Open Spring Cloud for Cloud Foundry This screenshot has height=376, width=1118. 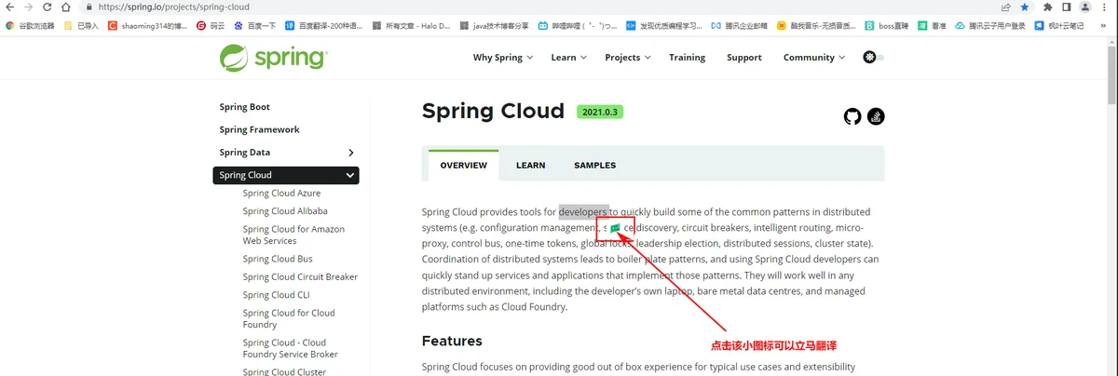289,318
